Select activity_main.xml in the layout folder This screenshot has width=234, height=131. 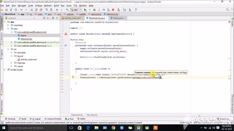click(x=29, y=59)
